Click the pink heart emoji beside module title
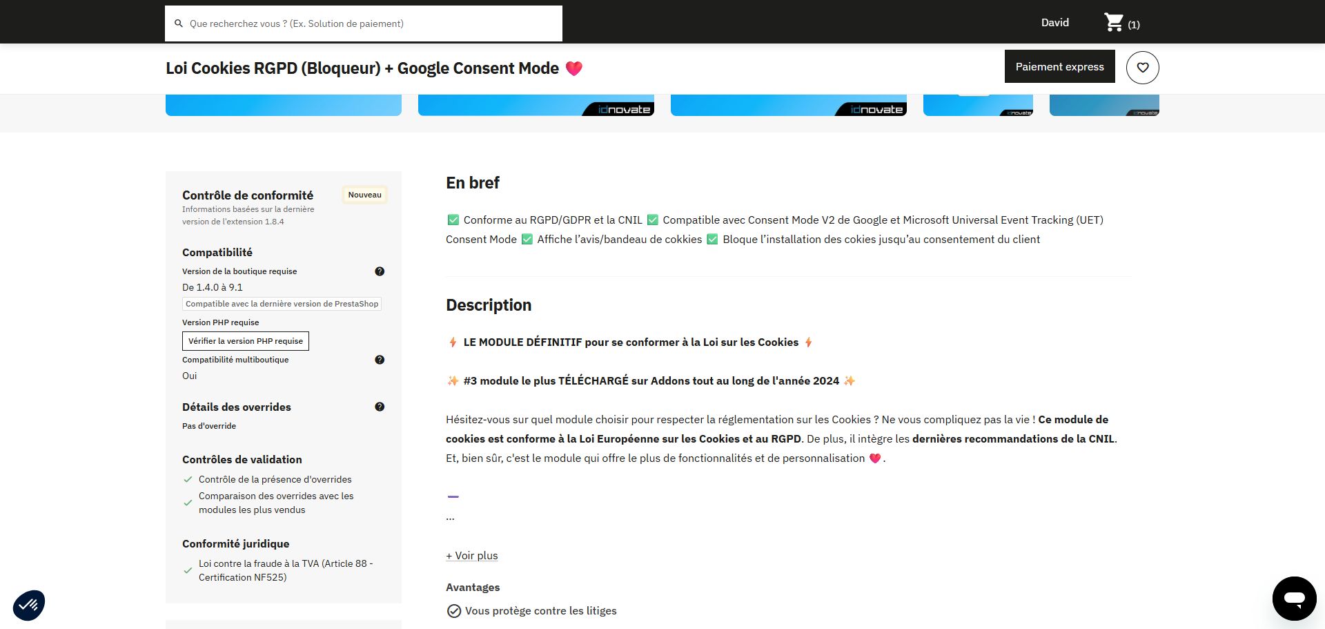Viewport: 1325px width, 629px height. pyautogui.click(x=574, y=68)
